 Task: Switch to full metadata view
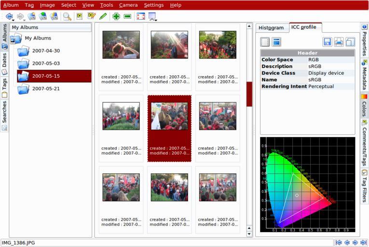276,42
